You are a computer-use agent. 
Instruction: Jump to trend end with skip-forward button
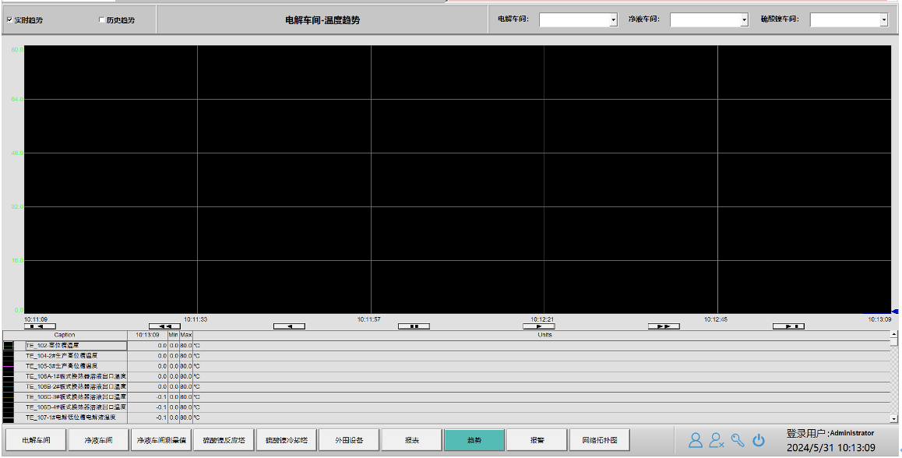(x=788, y=326)
